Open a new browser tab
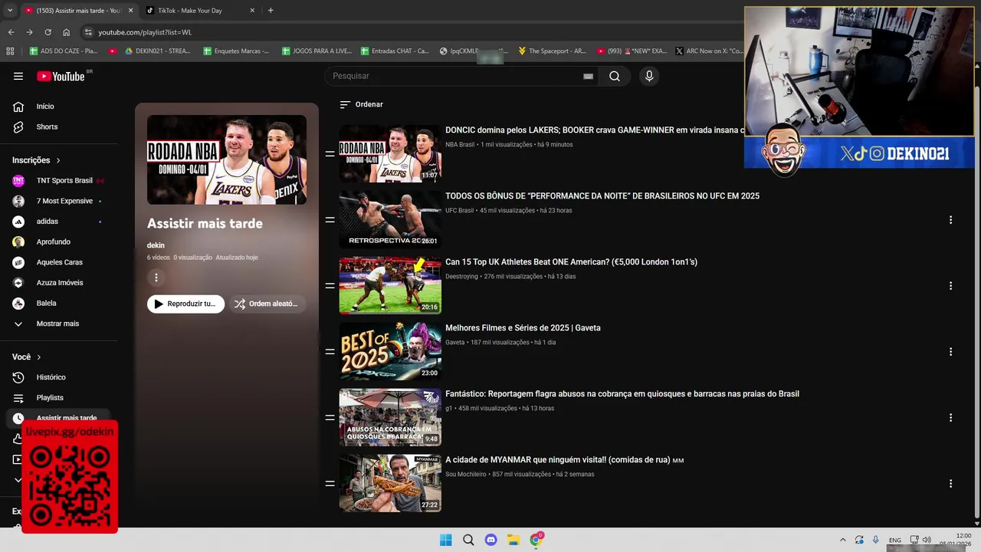 click(x=271, y=11)
